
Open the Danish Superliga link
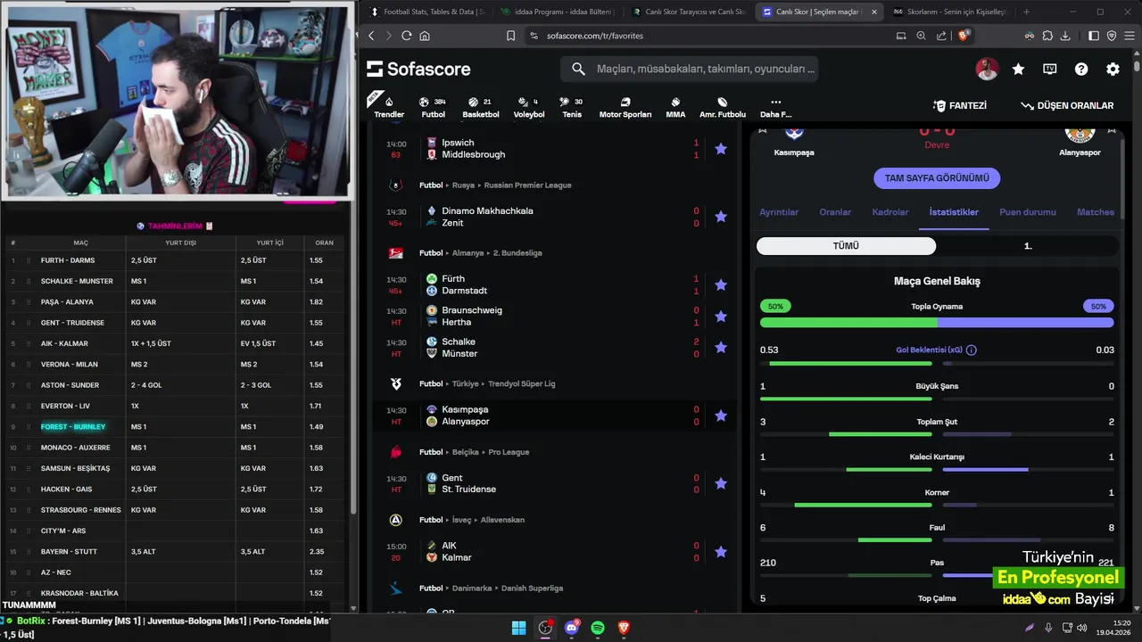tap(532, 588)
